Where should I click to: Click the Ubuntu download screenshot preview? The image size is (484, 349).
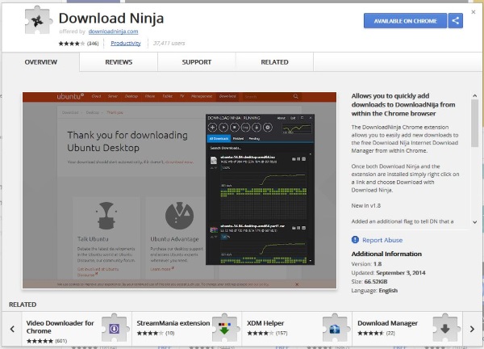pyautogui.click(x=179, y=190)
